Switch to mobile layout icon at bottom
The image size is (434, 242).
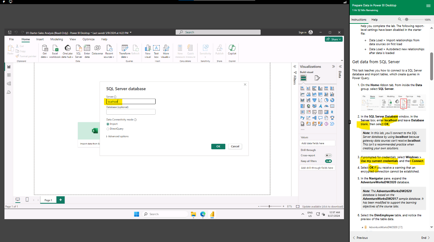27,199
